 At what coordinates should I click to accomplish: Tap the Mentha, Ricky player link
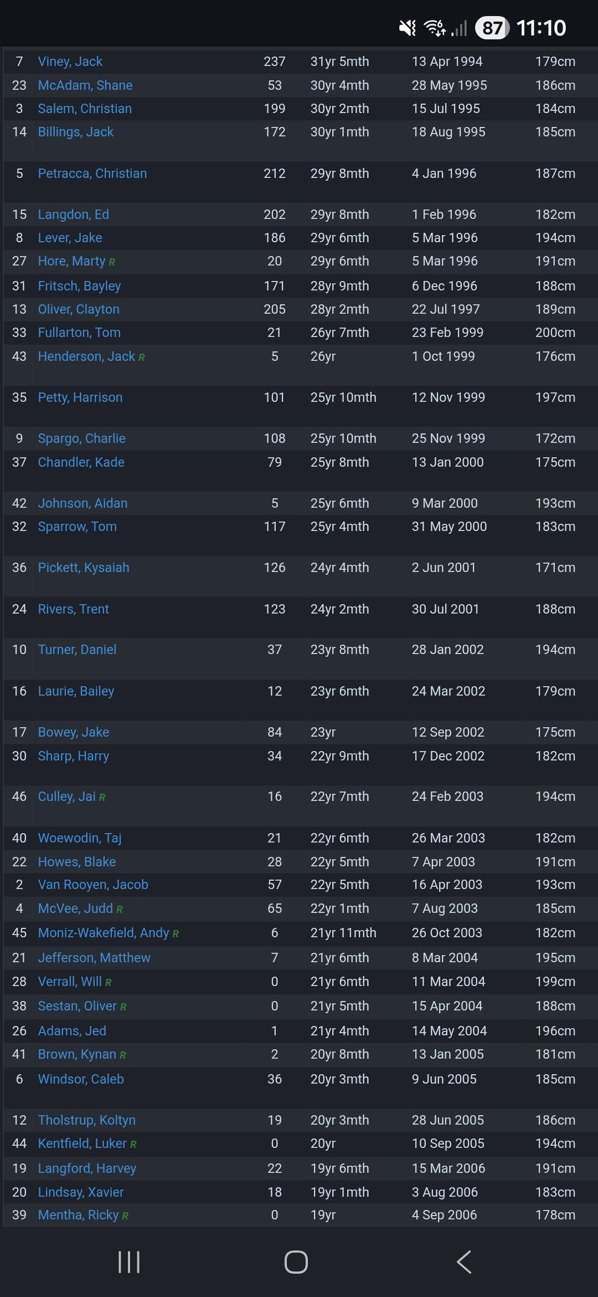pyautogui.click(x=79, y=1215)
